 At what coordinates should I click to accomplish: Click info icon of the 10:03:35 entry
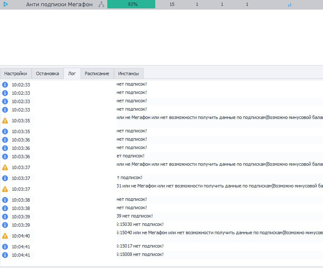[x=5, y=131]
